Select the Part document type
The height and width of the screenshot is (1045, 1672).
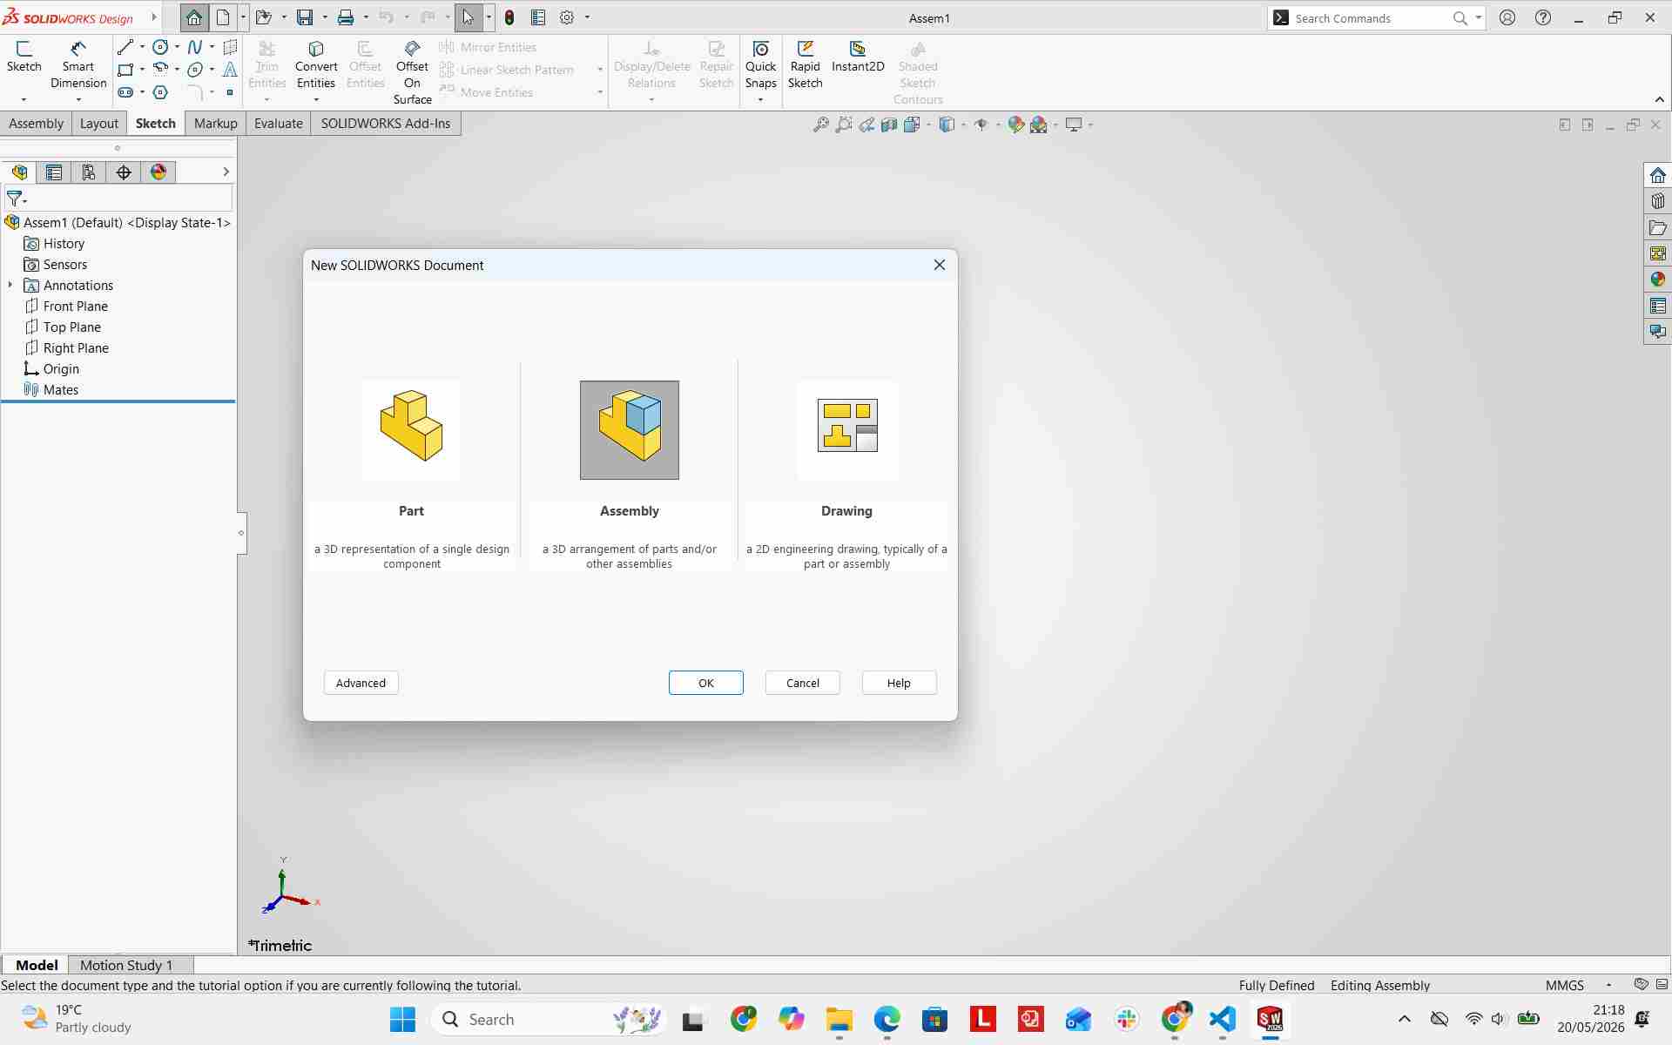(412, 430)
